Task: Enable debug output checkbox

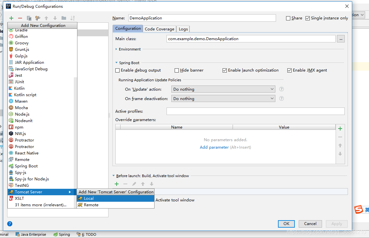Action: click(x=118, y=70)
